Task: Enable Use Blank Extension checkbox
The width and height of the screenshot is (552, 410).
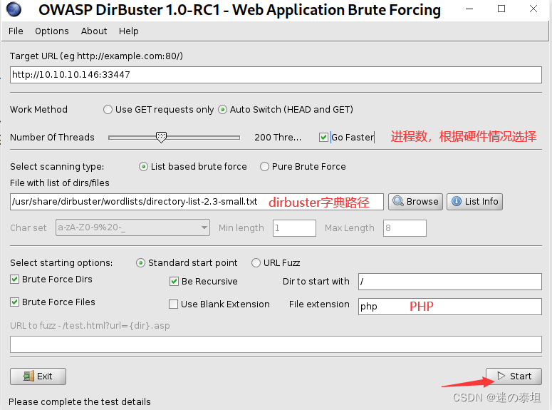Action: pyautogui.click(x=173, y=304)
